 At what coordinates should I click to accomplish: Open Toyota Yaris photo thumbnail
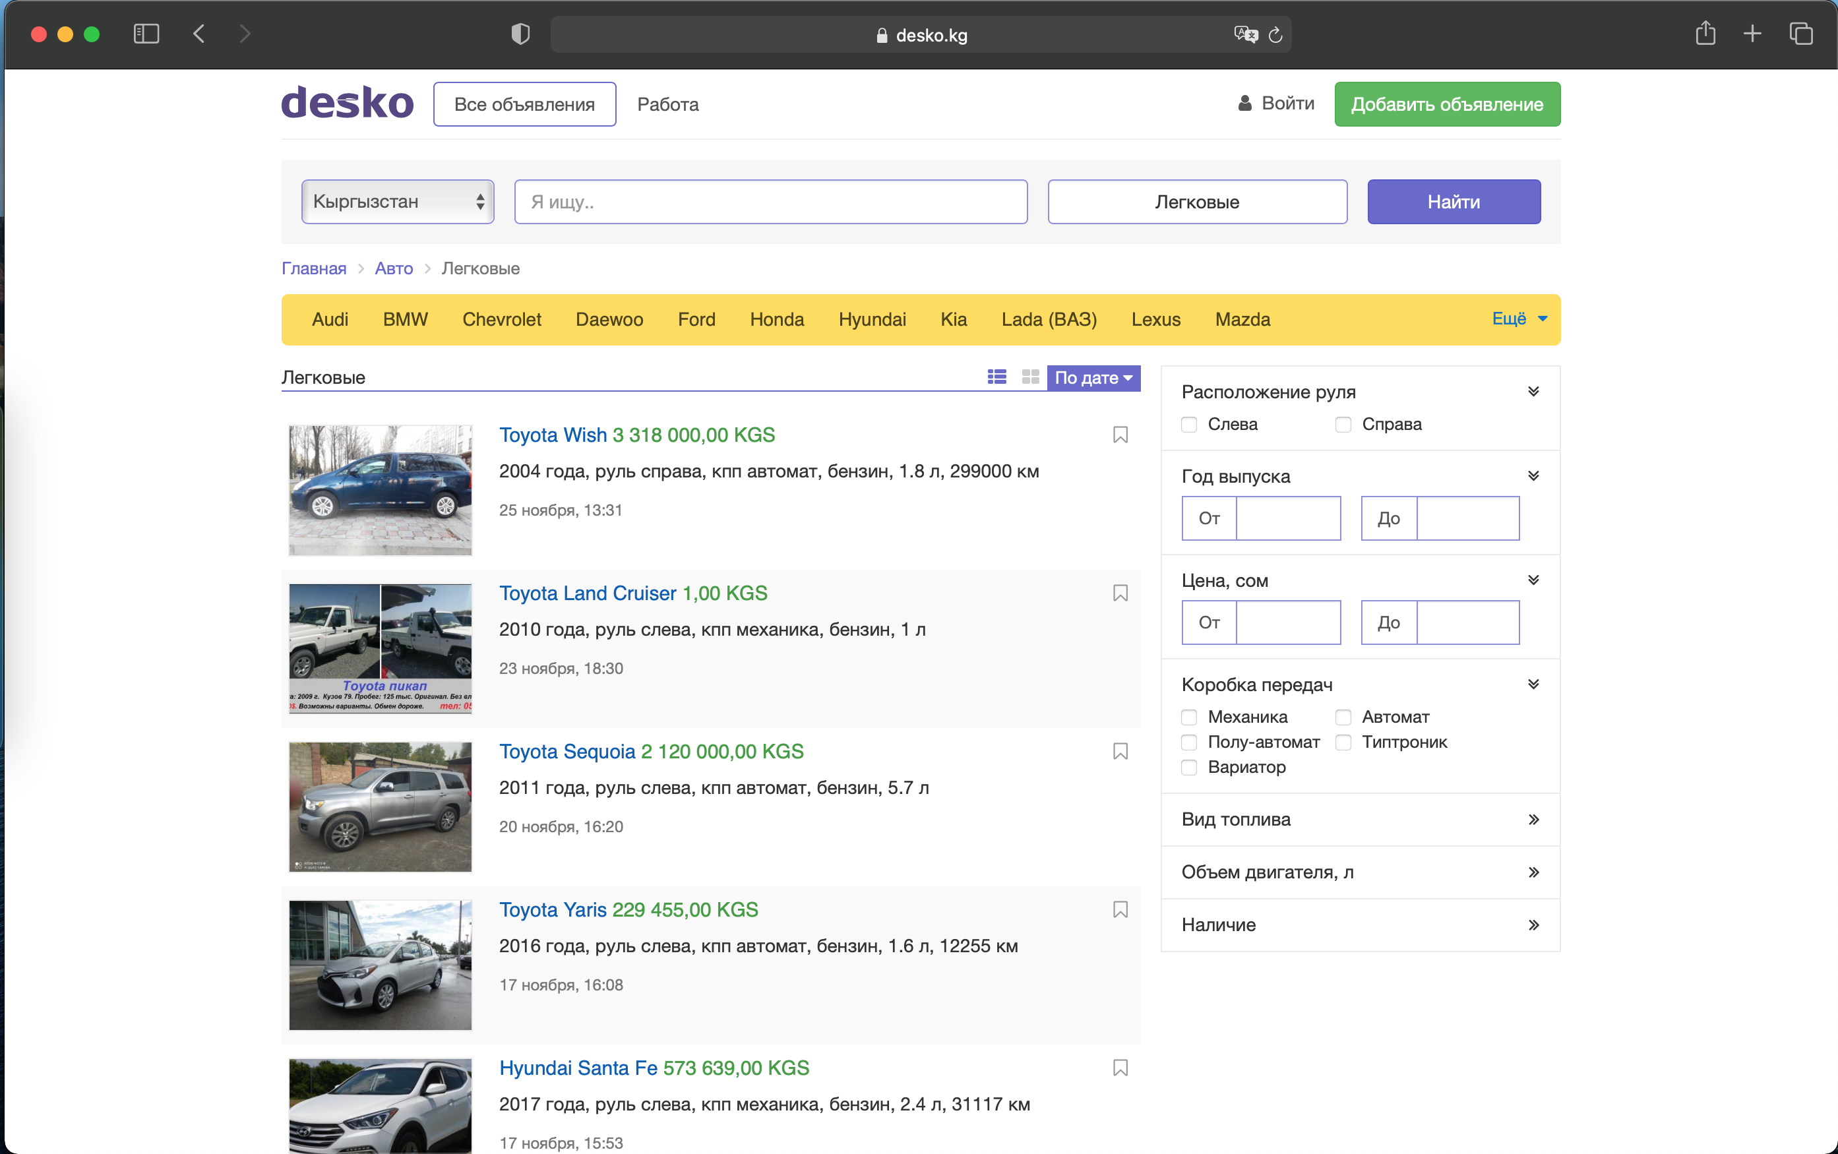tap(380, 965)
